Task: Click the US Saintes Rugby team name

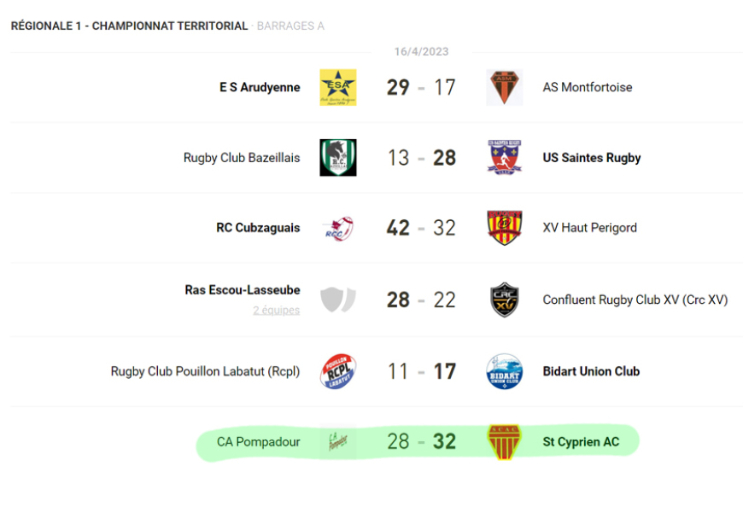Action: point(592,158)
